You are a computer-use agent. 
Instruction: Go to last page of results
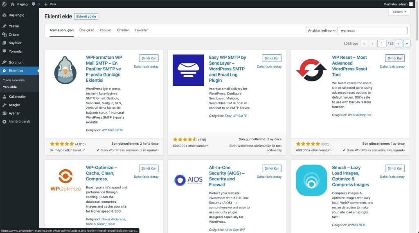(x=407, y=43)
